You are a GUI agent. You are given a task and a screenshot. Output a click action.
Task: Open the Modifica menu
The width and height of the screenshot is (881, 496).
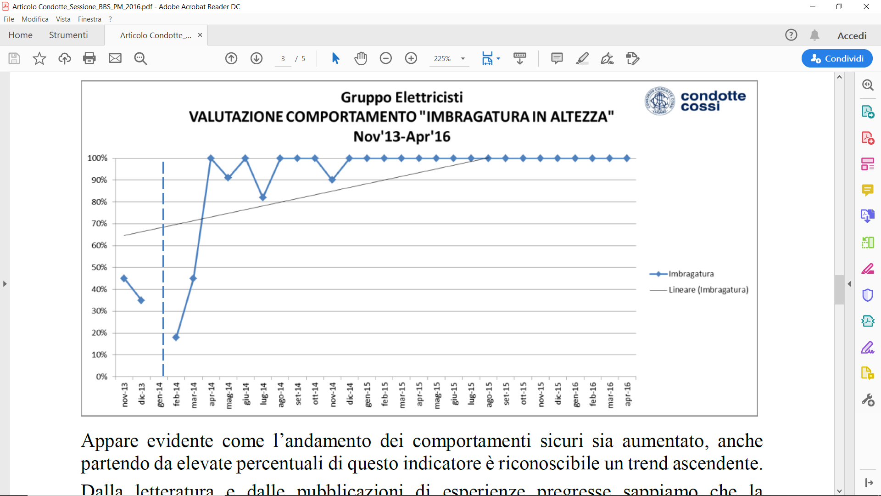tap(35, 19)
